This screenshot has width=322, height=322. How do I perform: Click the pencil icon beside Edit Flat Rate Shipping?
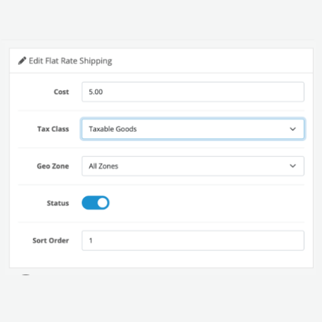pyautogui.click(x=22, y=61)
